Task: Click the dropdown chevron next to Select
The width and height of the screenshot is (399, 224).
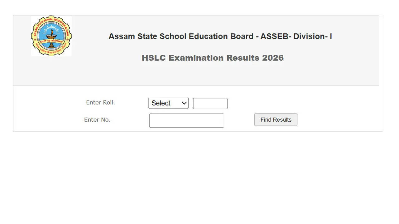Action: pos(184,103)
